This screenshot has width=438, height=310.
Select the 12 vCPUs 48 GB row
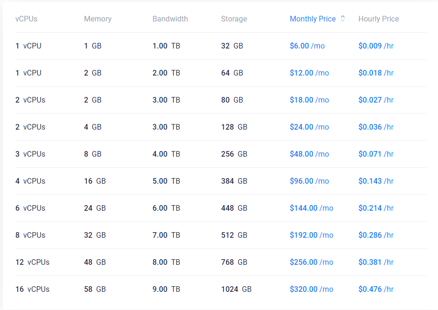point(221,262)
